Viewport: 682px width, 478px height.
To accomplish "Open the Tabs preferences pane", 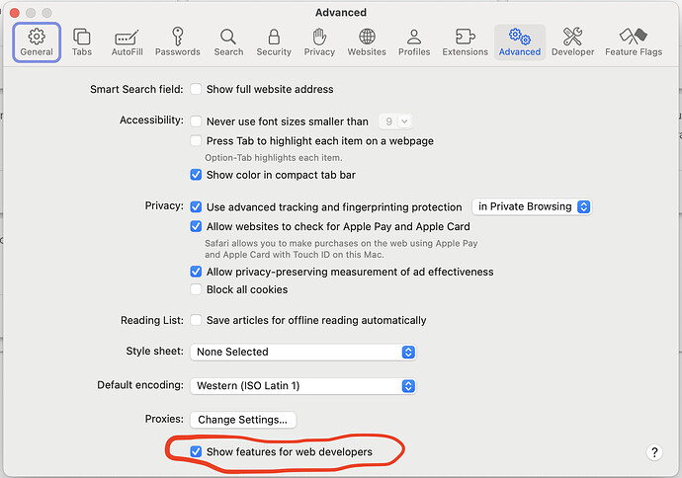I will click(x=82, y=42).
